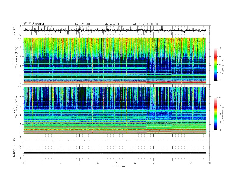Image resolution: width=236 pixels, height=183 pixels.
Task: Select the date text "Jan. 29, 2014"
Action: [83, 24]
